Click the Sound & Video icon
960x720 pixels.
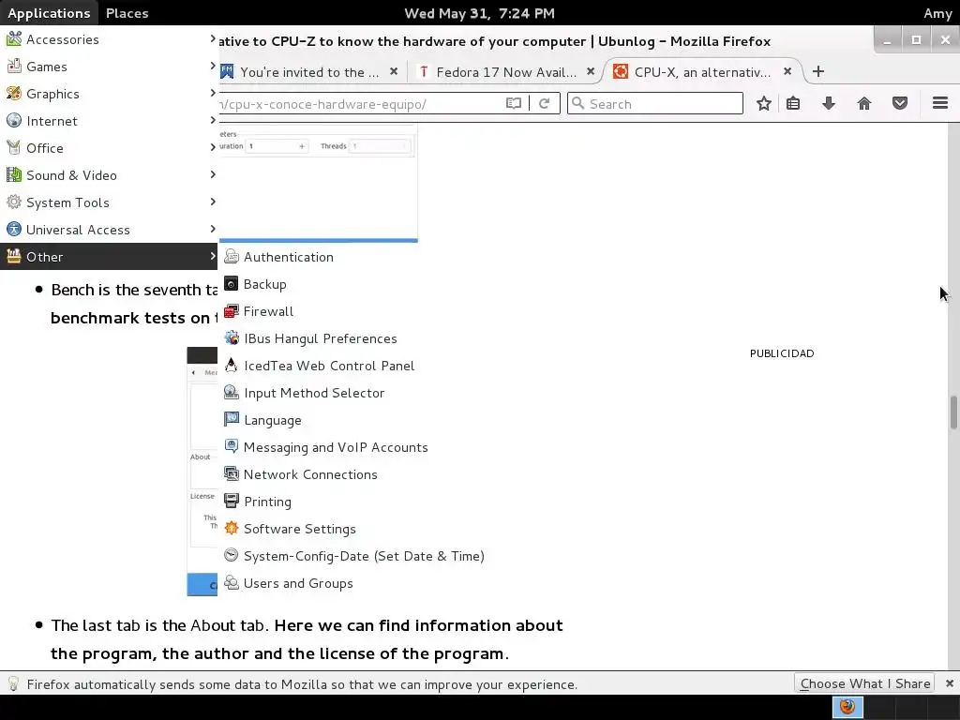coord(14,175)
